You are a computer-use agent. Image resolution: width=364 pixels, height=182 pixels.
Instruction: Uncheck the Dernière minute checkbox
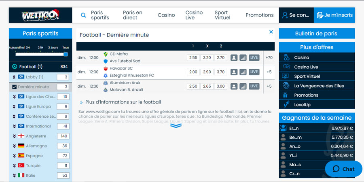pyautogui.click(x=15, y=87)
